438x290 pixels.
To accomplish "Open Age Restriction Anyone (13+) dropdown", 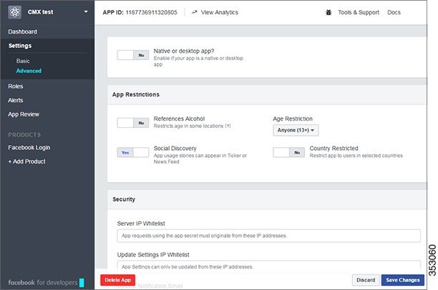I will coord(296,130).
